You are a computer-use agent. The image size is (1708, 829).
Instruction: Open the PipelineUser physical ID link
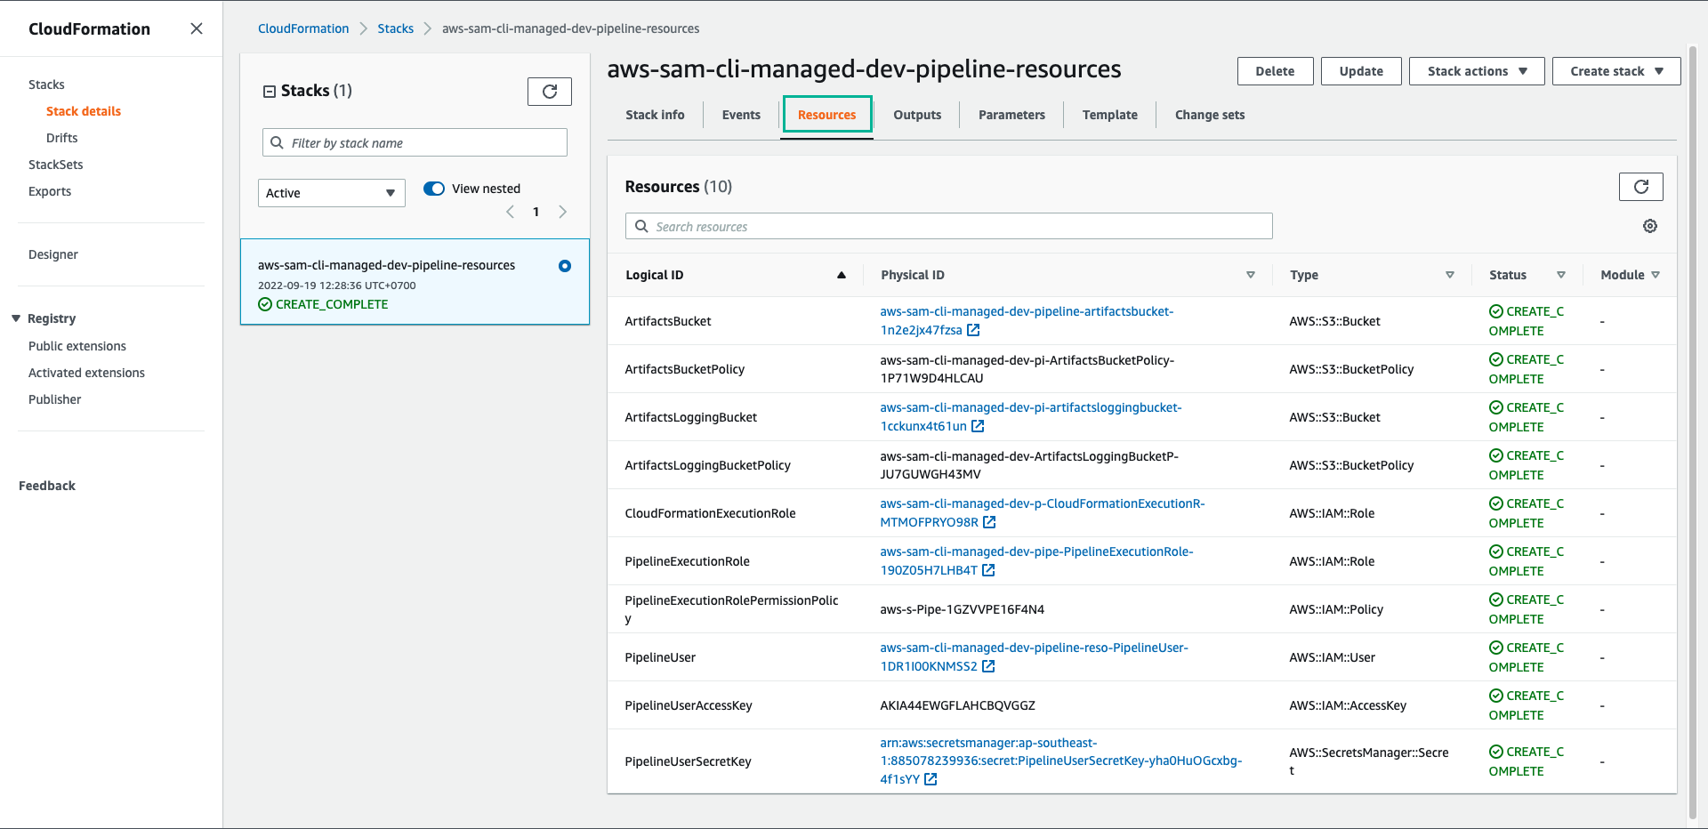tap(1034, 657)
